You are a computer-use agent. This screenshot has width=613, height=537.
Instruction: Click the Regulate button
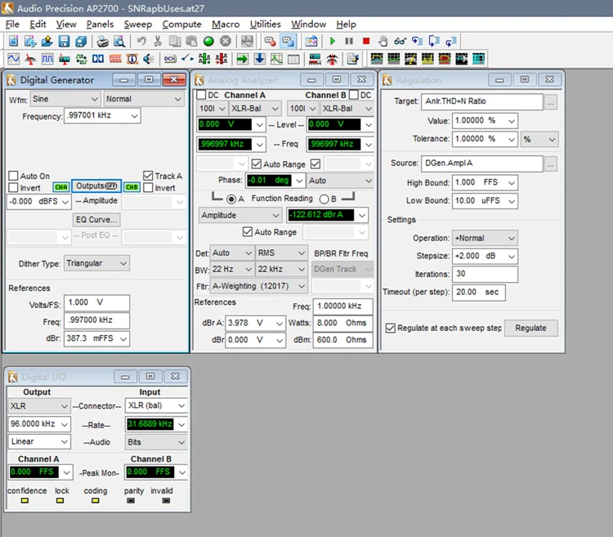tap(530, 328)
